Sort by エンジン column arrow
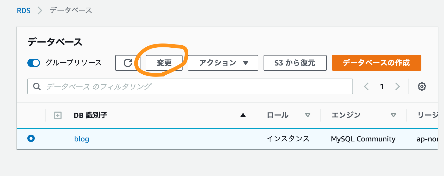 (x=393, y=115)
